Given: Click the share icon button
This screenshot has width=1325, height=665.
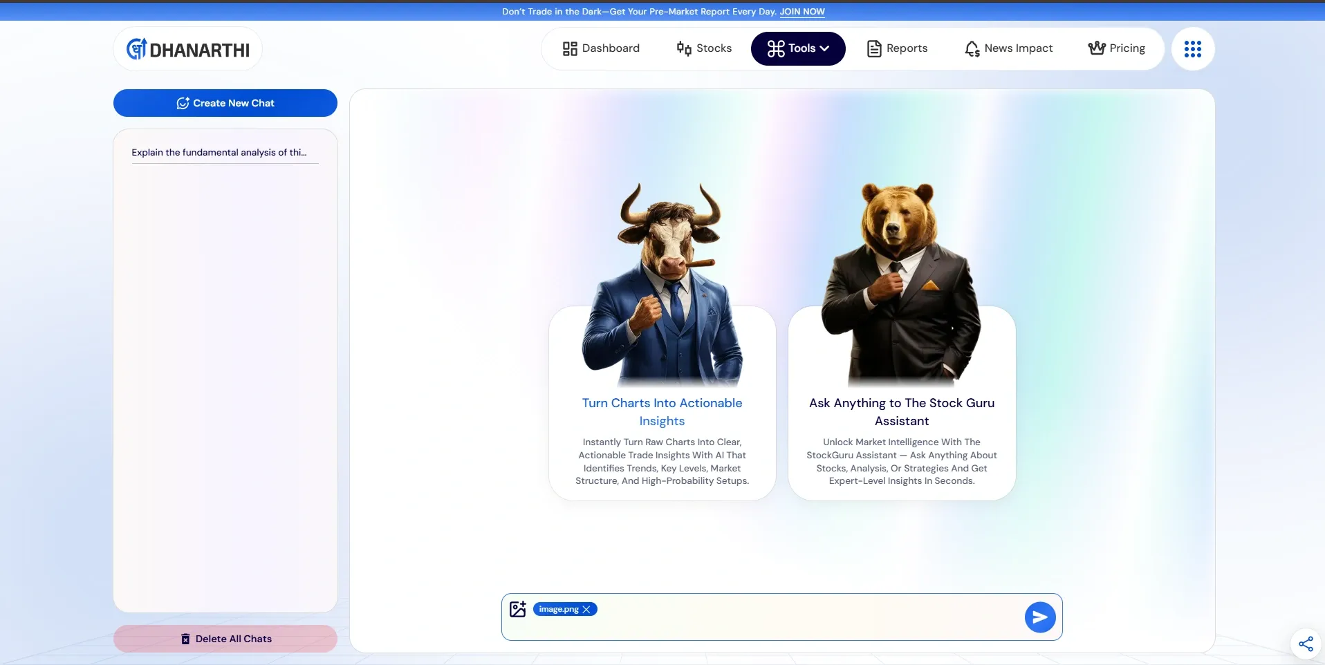Looking at the screenshot, I should pos(1306,644).
